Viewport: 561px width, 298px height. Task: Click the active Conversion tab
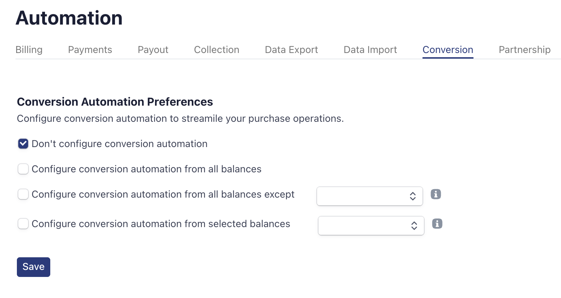[x=448, y=50]
